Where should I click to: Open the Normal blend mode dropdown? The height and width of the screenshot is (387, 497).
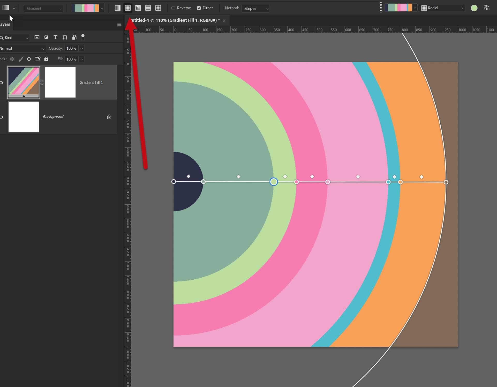point(23,48)
